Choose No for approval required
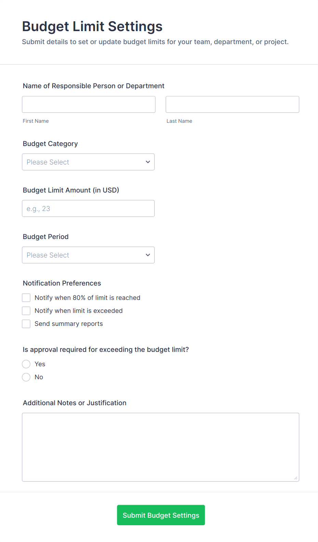The image size is (318, 542). click(x=26, y=377)
